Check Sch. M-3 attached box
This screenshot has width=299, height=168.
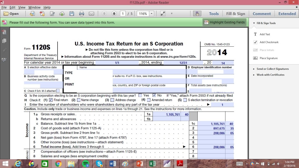click(58, 91)
